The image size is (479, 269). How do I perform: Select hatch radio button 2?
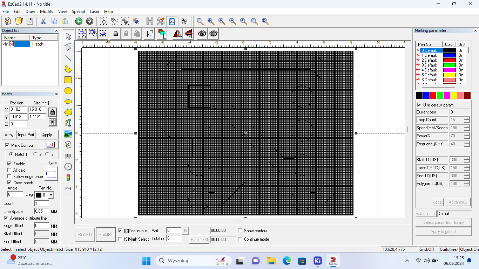[x=35, y=154]
